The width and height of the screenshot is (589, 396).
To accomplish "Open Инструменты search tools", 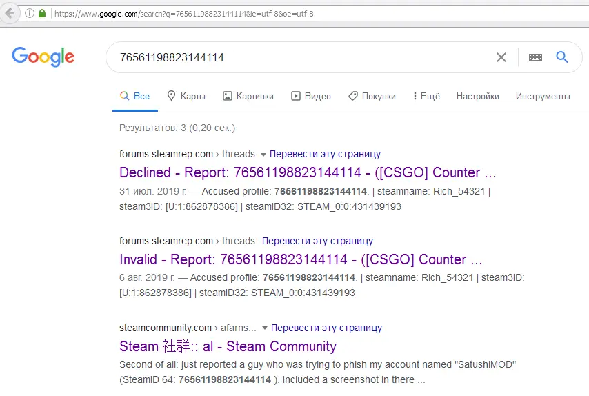I will tap(543, 96).
